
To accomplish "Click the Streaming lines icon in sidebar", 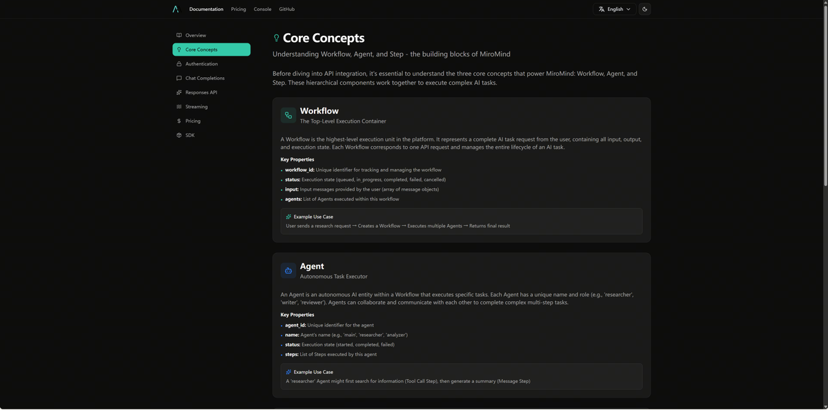I will pos(179,107).
